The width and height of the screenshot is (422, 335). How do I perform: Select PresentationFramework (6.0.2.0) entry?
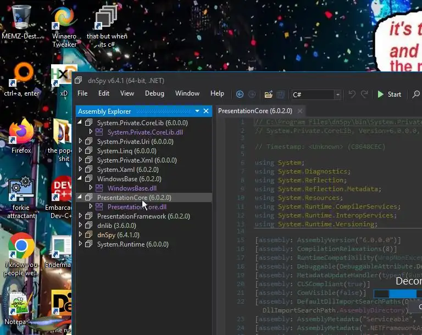tap(143, 216)
